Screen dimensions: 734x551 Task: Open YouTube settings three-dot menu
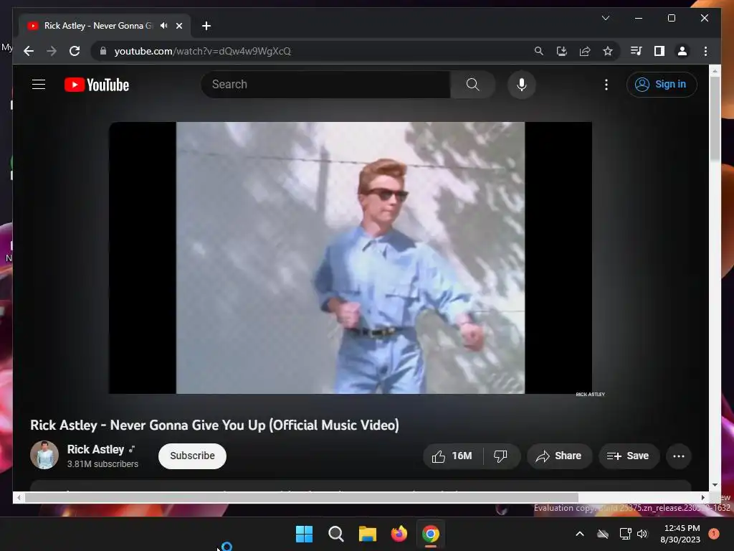click(x=606, y=85)
